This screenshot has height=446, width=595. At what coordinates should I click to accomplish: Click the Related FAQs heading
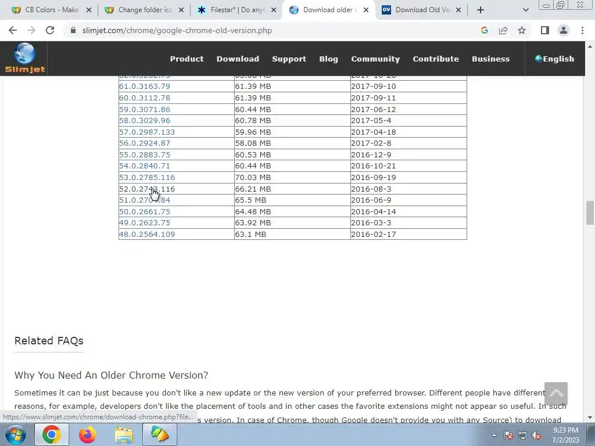coord(49,340)
